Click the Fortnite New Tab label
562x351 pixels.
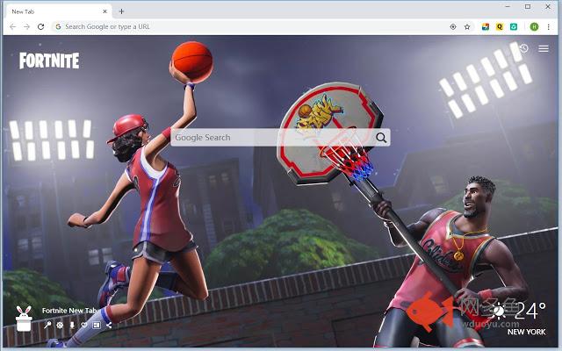pos(69,311)
